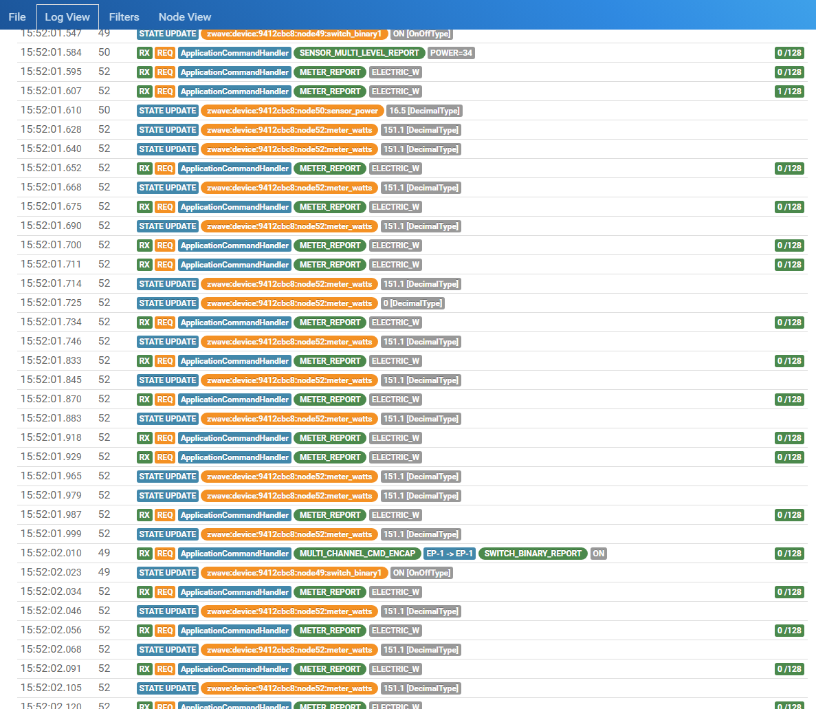This screenshot has height=709, width=816.
Task: Click the RX badge at 15:52:01.584
Action: point(144,52)
